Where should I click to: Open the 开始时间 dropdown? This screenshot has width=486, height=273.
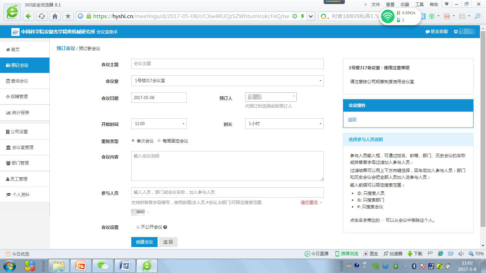(x=159, y=124)
